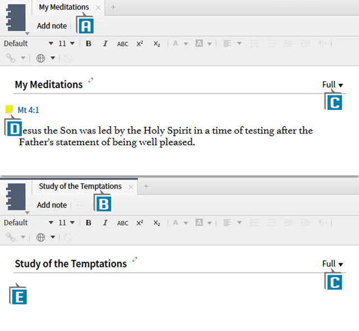Click Add note in My Meditations panel

52,26
